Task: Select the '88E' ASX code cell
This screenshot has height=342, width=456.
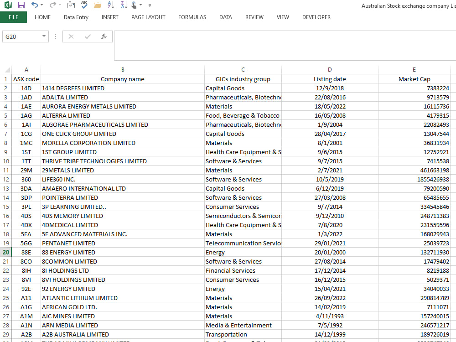Action: [x=26, y=252]
